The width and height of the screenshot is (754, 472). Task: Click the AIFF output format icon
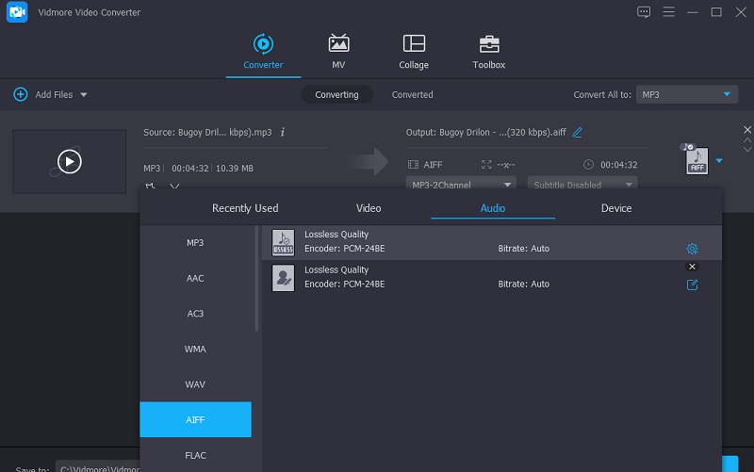click(x=696, y=160)
